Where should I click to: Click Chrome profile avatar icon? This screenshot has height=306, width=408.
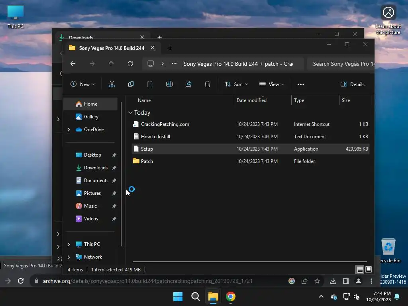click(358, 281)
